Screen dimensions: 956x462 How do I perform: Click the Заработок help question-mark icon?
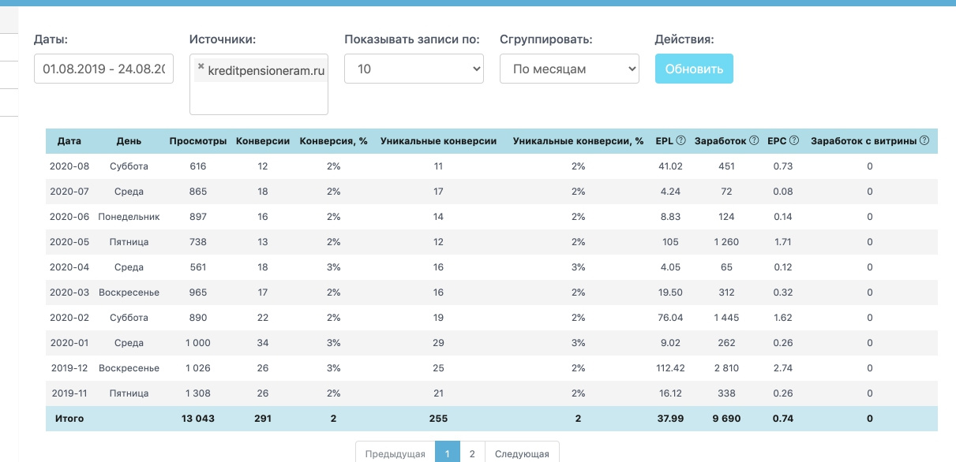[754, 141]
